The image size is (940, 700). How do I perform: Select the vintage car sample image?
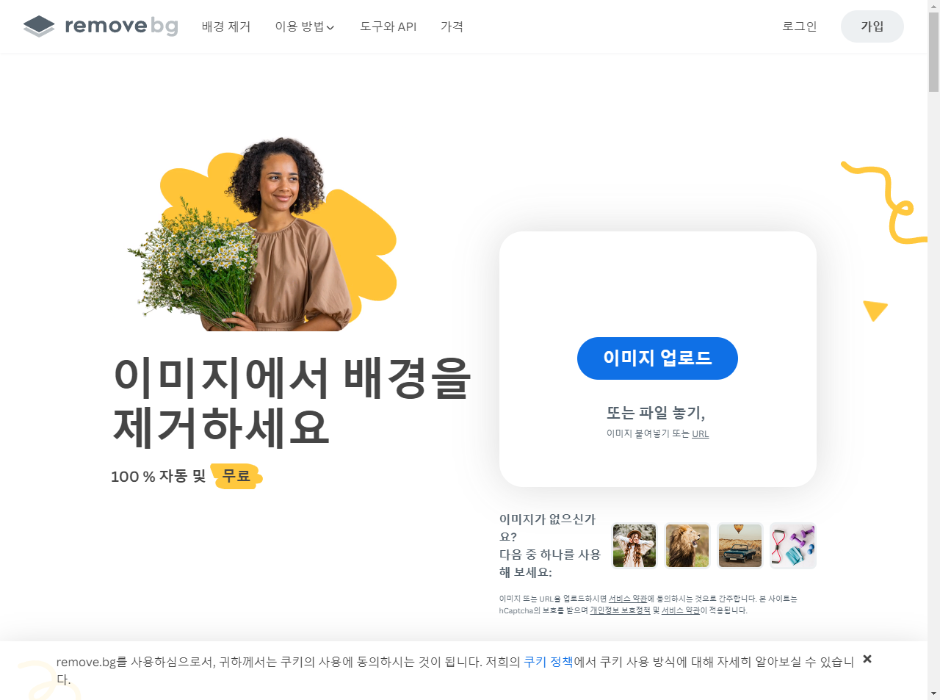[x=740, y=546]
